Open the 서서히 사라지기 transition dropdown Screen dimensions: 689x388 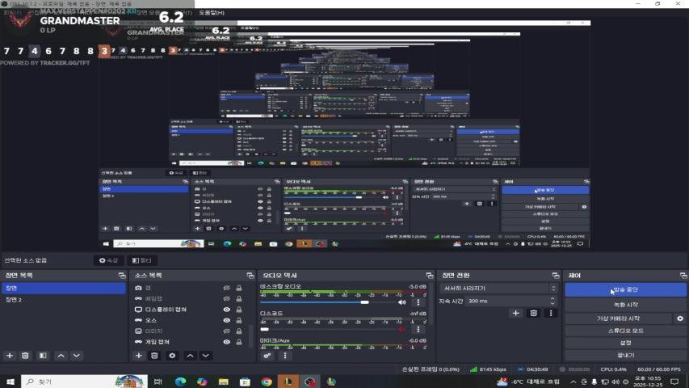pos(498,288)
